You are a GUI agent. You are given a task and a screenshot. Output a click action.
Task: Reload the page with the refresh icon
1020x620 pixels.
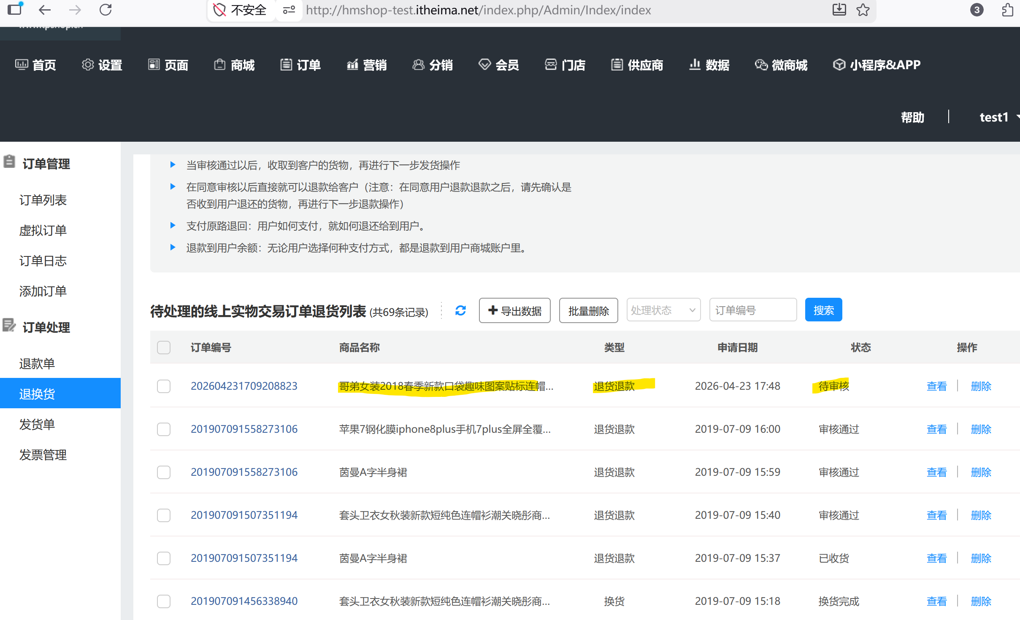(106, 10)
